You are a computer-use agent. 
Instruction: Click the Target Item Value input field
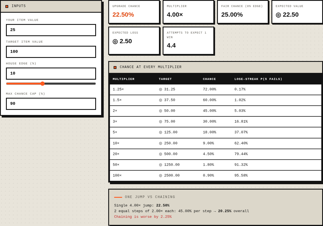tap(51, 52)
